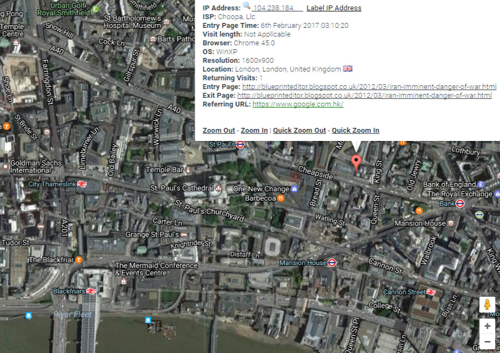Click the magnifier icon beside IP Address

[x=246, y=5]
